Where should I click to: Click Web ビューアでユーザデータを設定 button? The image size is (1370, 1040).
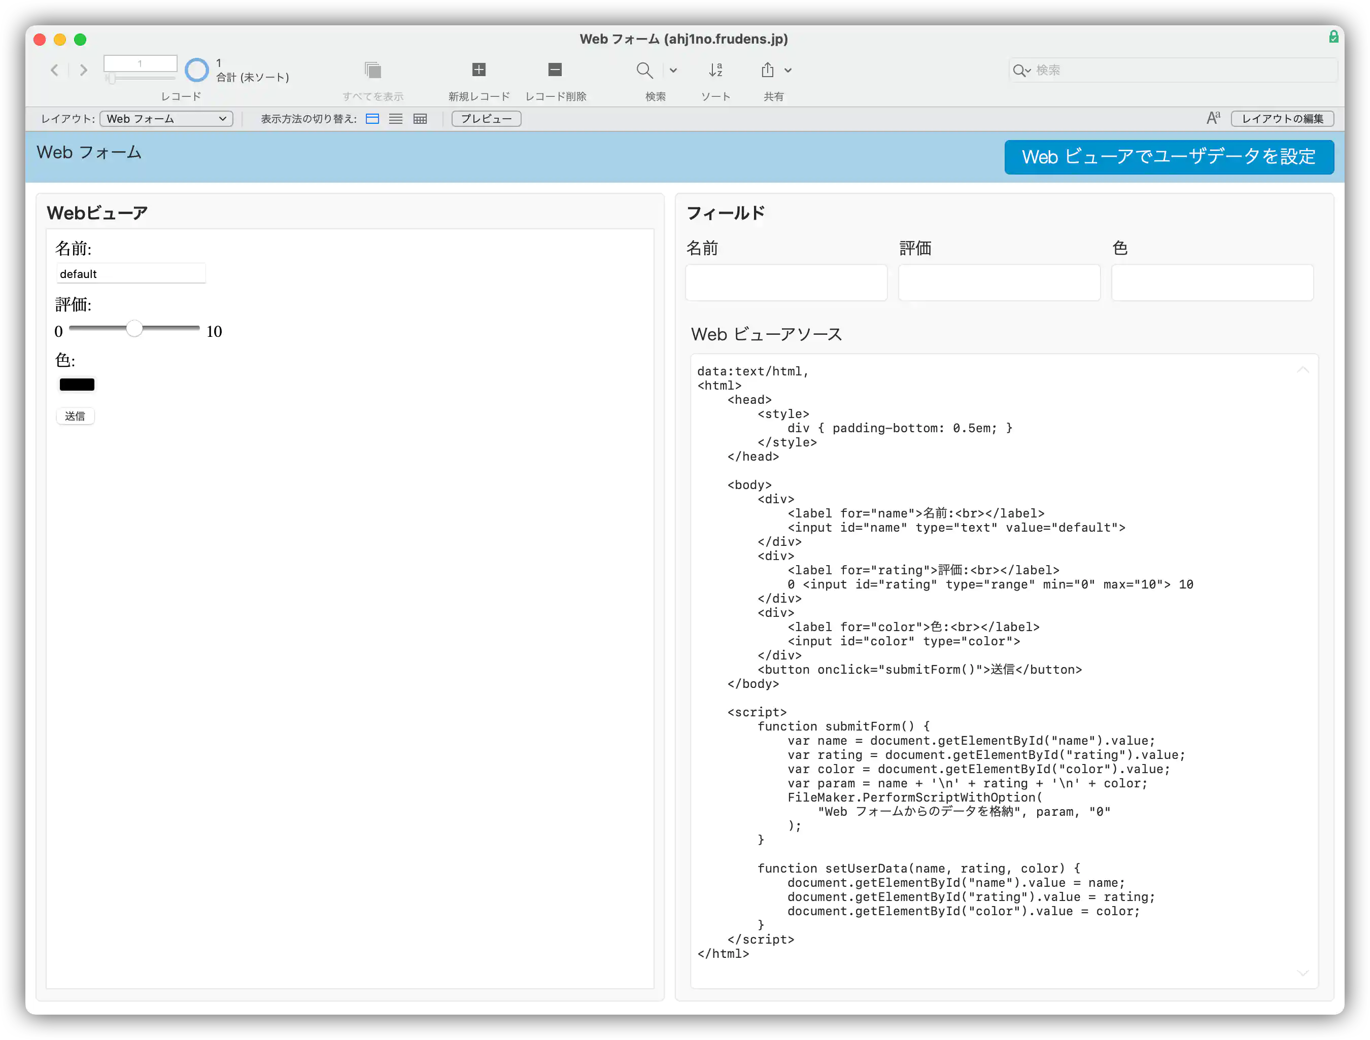[x=1169, y=157]
